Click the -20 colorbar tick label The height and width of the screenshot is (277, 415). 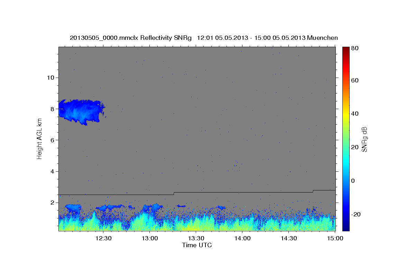pyautogui.click(x=356, y=214)
